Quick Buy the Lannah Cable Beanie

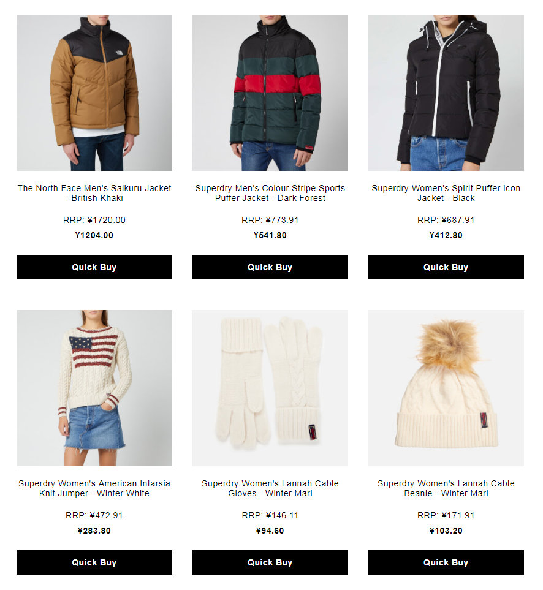(446, 562)
